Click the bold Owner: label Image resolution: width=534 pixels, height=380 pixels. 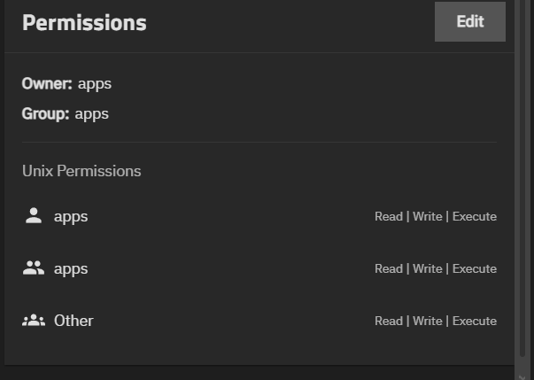click(x=47, y=83)
